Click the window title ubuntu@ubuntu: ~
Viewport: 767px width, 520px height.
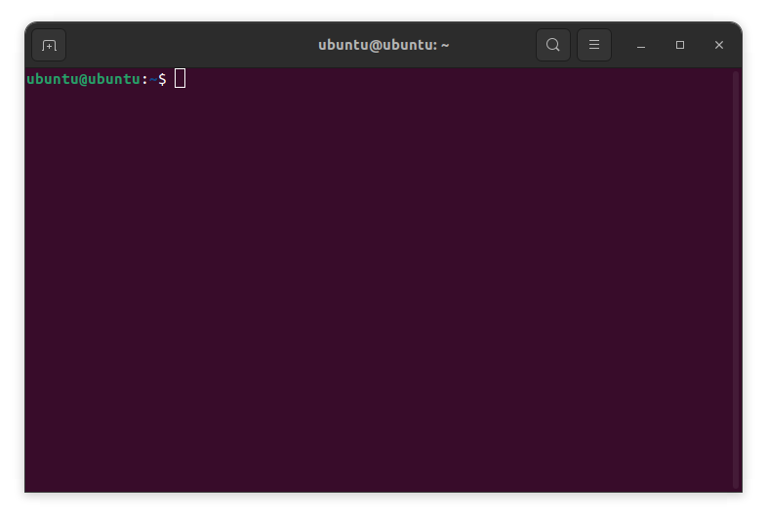point(383,45)
